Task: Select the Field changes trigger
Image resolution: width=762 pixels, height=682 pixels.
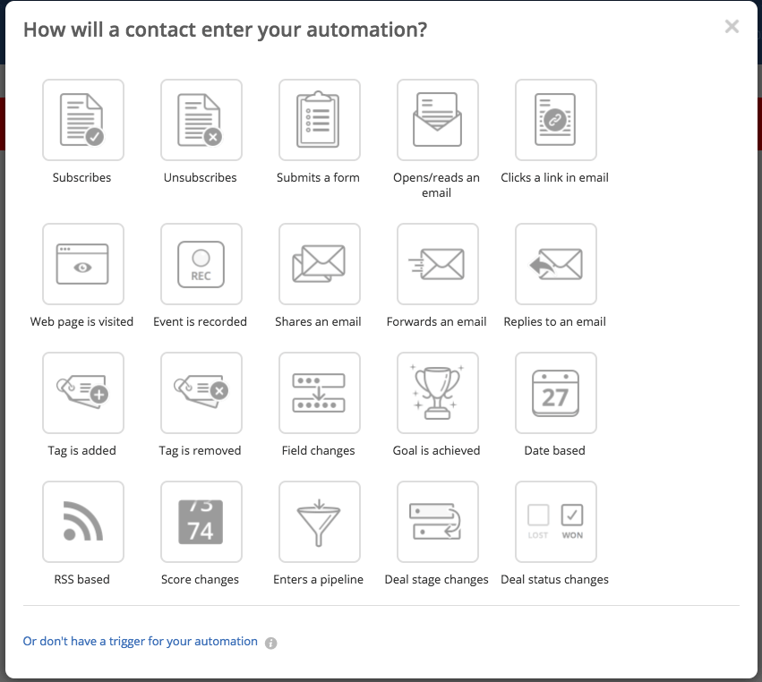Action: pos(320,393)
